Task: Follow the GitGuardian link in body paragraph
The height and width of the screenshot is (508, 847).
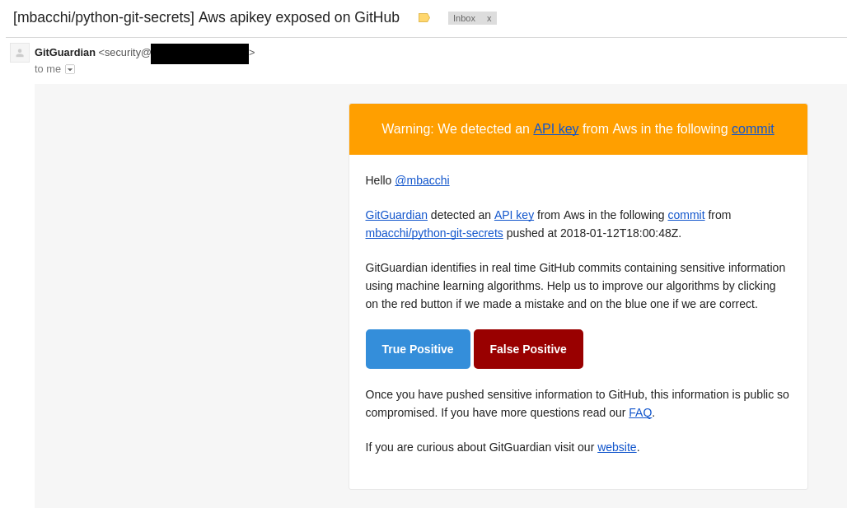Action: pyautogui.click(x=396, y=215)
